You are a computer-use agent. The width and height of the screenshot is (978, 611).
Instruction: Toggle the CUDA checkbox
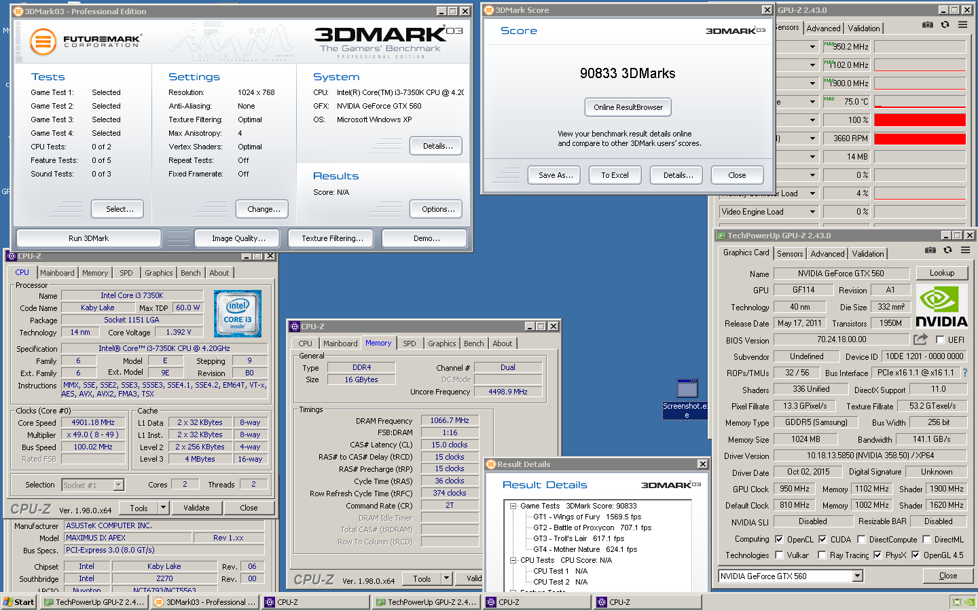[x=822, y=539]
